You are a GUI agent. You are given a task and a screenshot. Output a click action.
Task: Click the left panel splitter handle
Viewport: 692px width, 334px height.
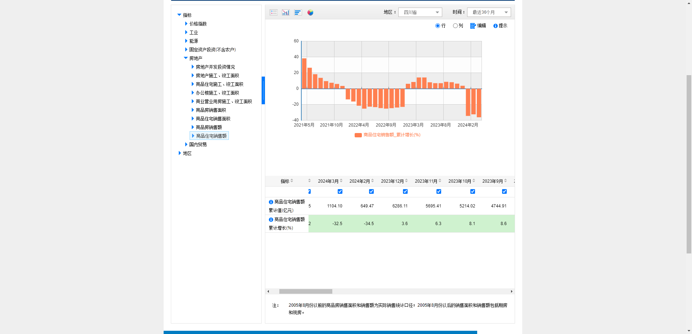263,90
